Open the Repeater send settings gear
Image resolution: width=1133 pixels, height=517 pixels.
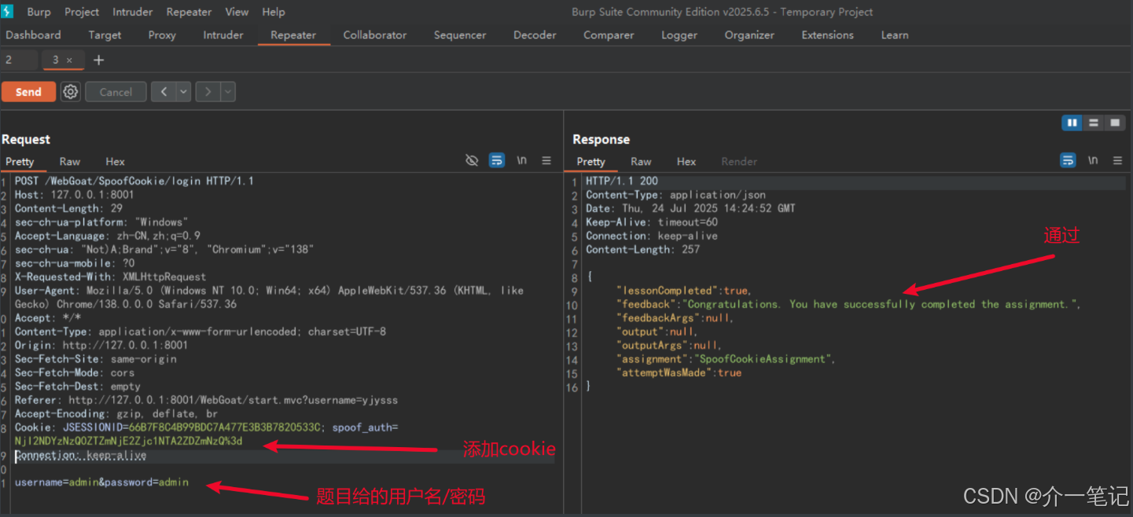pyautogui.click(x=71, y=92)
